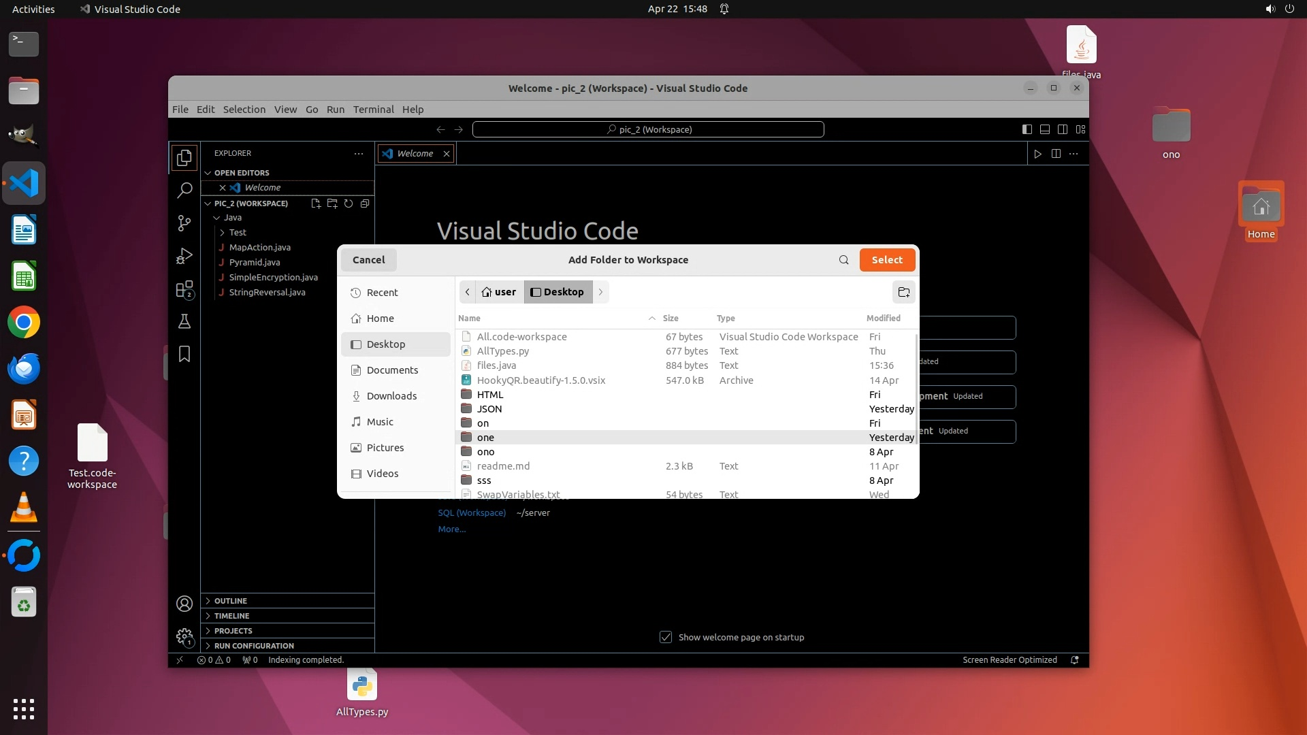Open the Terminal menu
Viewport: 1307px width, 735px height.
pyautogui.click(x=373, y=110)
